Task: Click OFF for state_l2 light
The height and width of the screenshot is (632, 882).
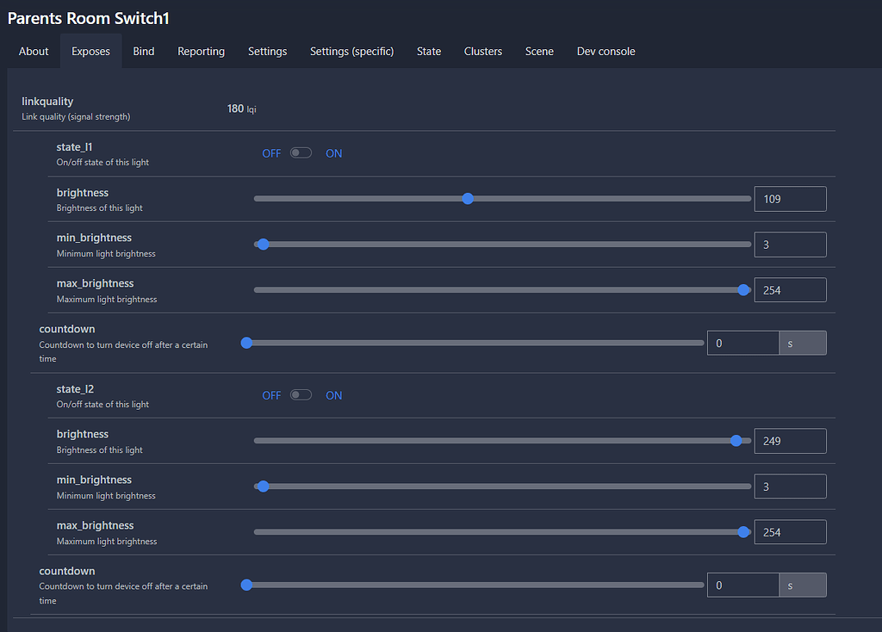Action: click(x=271, y=394)
